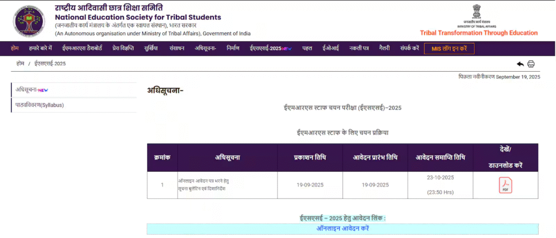
Task: Open the प्रेस विज्ञप्ति menu
Action: 123,48
